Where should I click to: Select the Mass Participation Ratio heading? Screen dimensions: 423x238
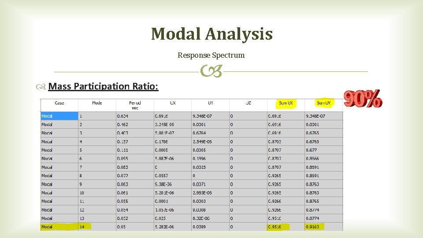103,86
